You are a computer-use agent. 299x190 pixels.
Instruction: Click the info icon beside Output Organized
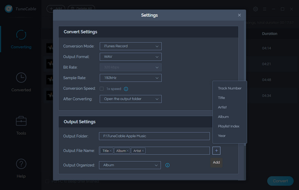point(167,165)
